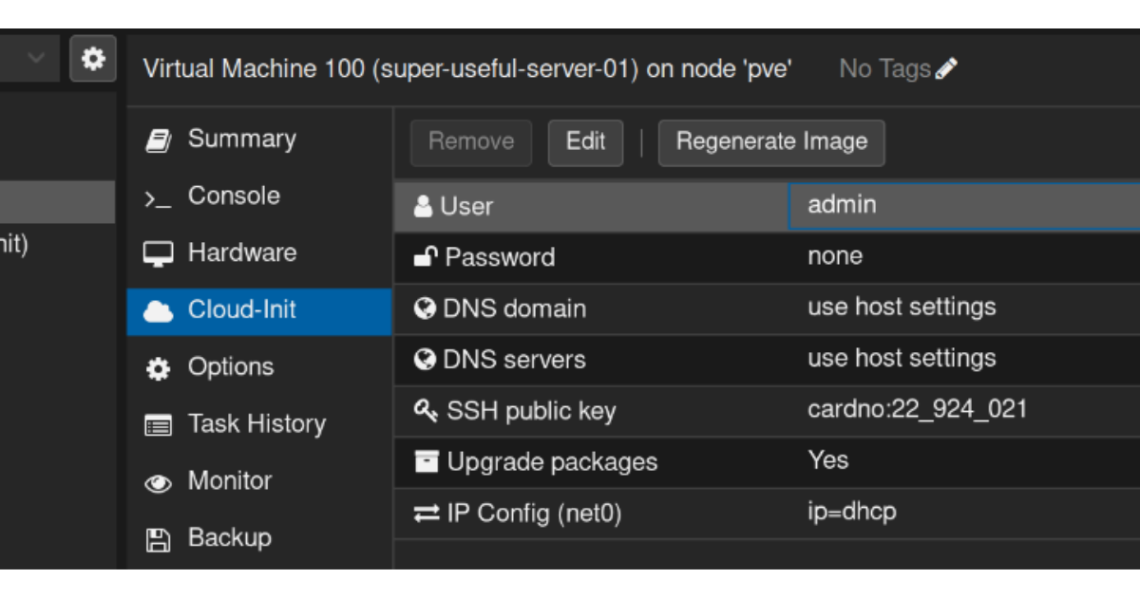Click the Task History list icon
1140x598 pixels.
tap(158, 425)
